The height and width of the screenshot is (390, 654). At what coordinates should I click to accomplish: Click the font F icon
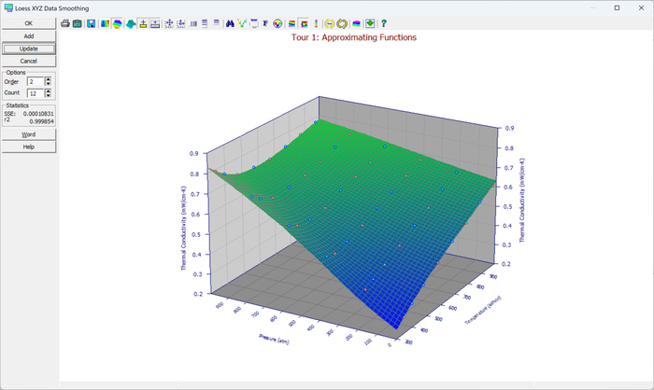point(265,23)
